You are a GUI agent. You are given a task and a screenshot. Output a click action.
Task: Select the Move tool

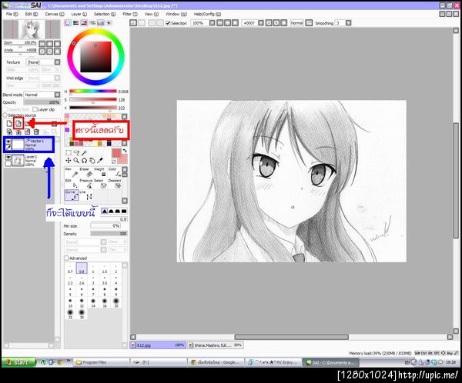click(69, 161)
